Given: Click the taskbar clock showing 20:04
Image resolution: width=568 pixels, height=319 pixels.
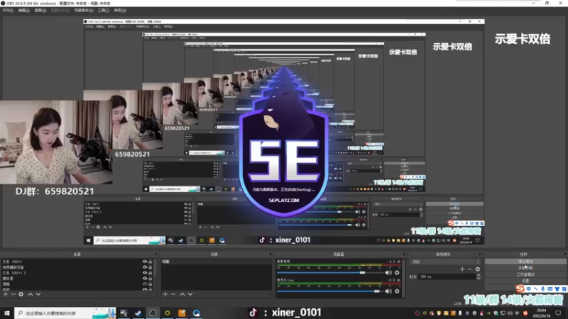Looking at the screenshot, I should click(541, 313).
